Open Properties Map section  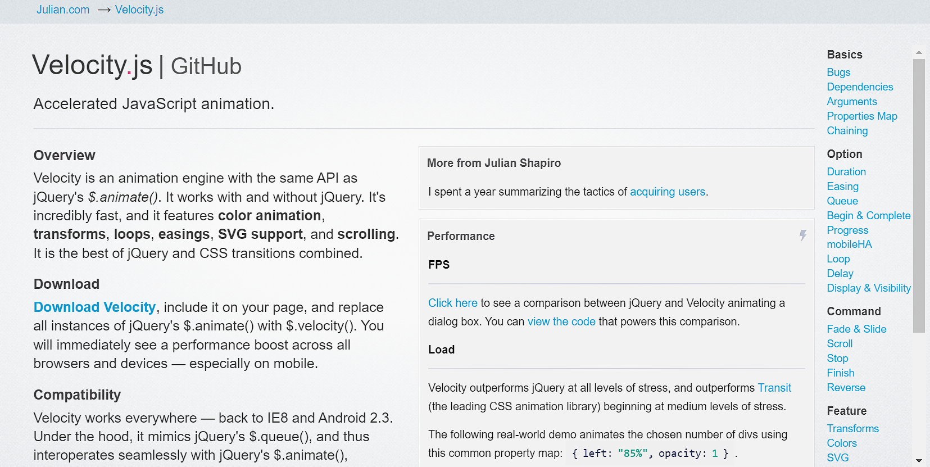click(x=862, y=116)
